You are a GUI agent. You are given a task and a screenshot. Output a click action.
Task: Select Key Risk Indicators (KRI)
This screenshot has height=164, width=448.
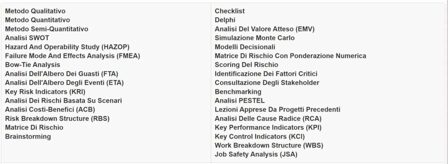[45, 91]
